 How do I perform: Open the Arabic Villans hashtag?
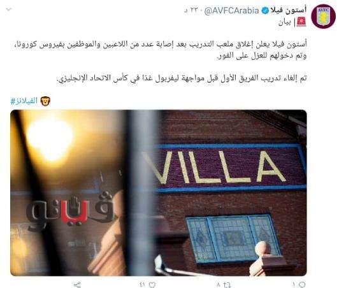coord(24,101)
